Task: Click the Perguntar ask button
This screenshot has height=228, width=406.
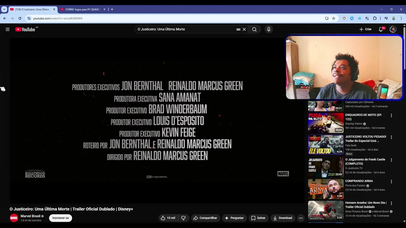Action: 234,218
